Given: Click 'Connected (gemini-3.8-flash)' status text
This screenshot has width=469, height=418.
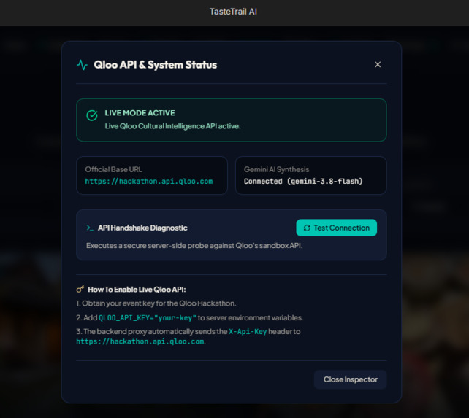Looking at the screenshot, I should [x=303, y=182].
